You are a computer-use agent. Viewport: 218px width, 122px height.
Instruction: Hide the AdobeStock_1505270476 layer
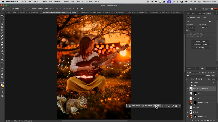point(187,89)
